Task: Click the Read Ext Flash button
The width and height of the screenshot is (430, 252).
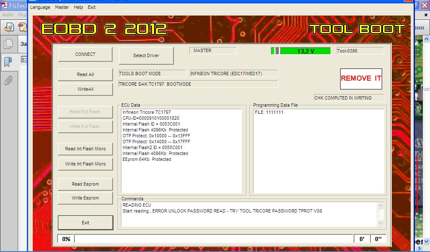Action: 85,112
